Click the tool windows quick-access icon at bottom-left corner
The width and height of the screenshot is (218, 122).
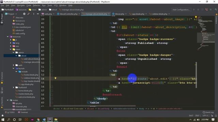[x=2, y=116]
